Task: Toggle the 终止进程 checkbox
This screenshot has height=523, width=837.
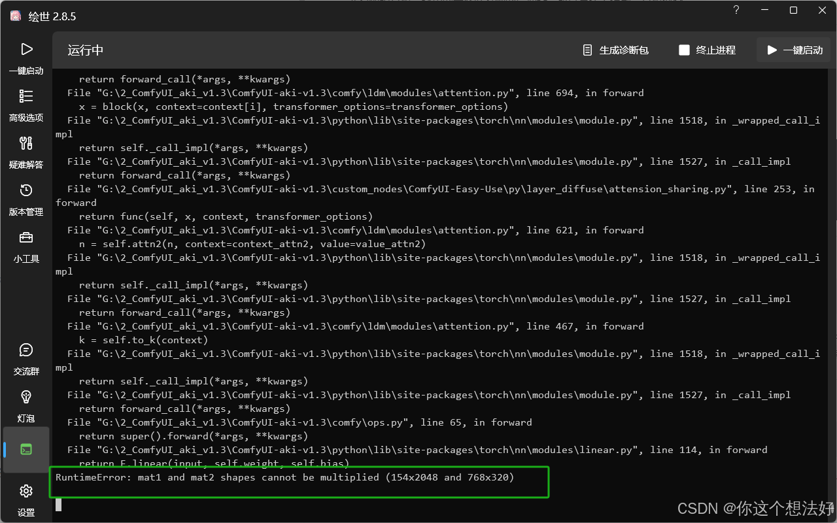Action: [684, 50]
